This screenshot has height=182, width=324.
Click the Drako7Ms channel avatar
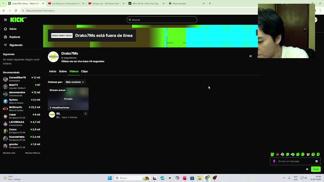click(53, 57)
